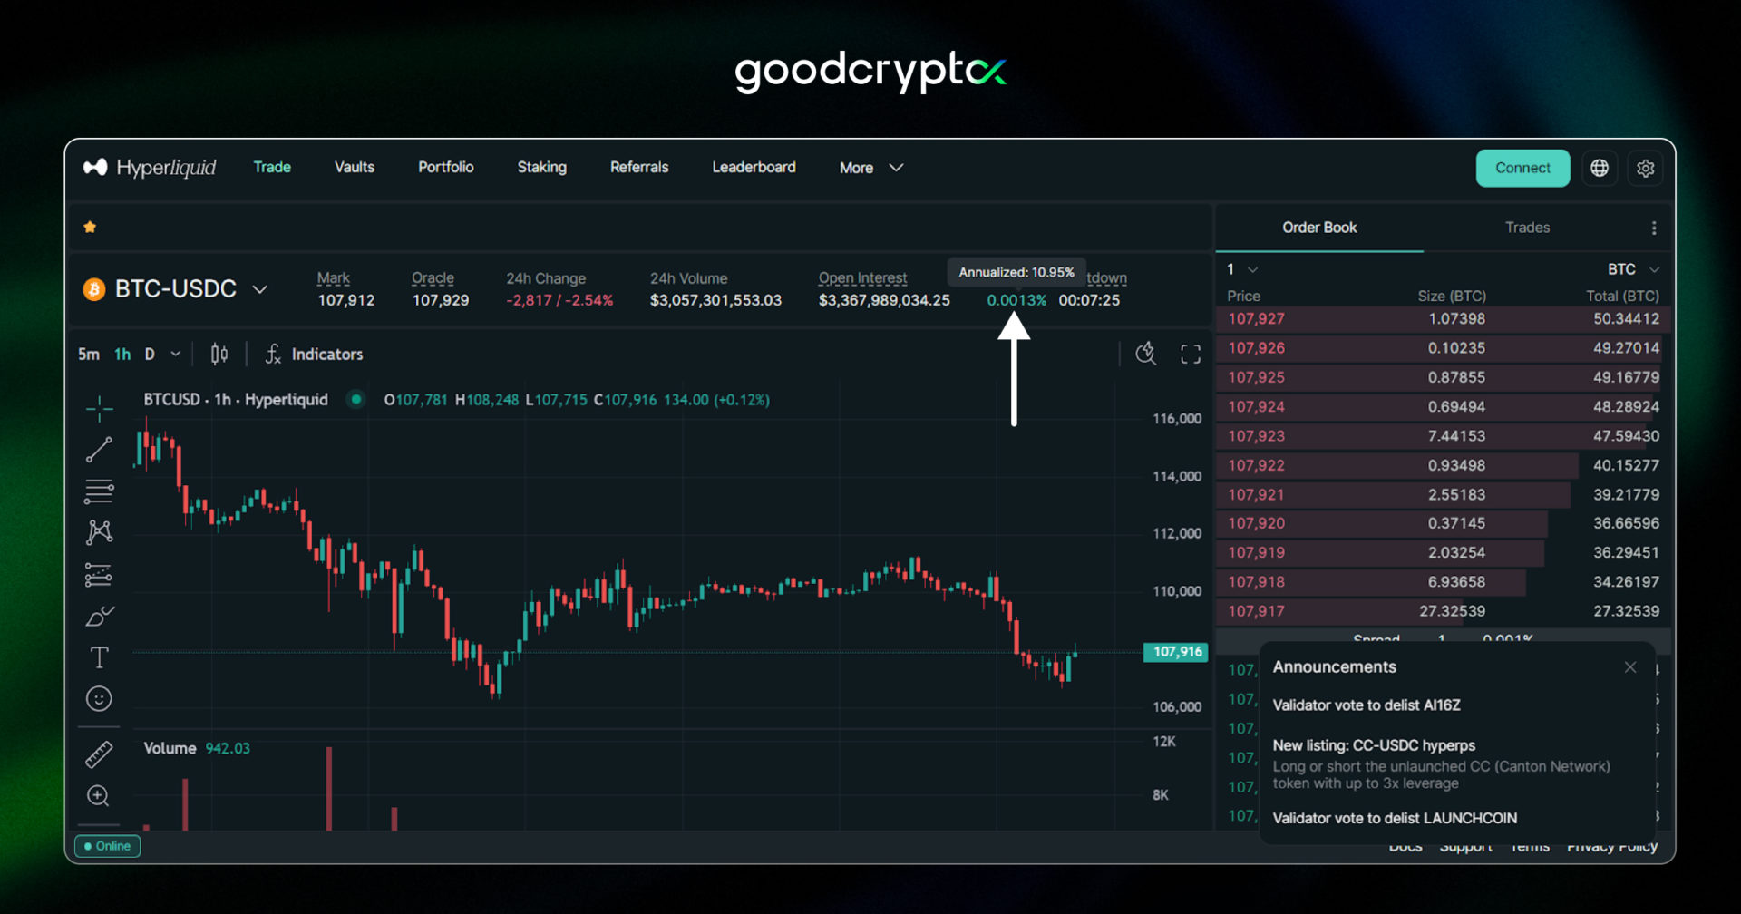Toggle the chart data status indicator dot
The width and height of the screenshot is (1741, 914).
(x=355, y=399)
